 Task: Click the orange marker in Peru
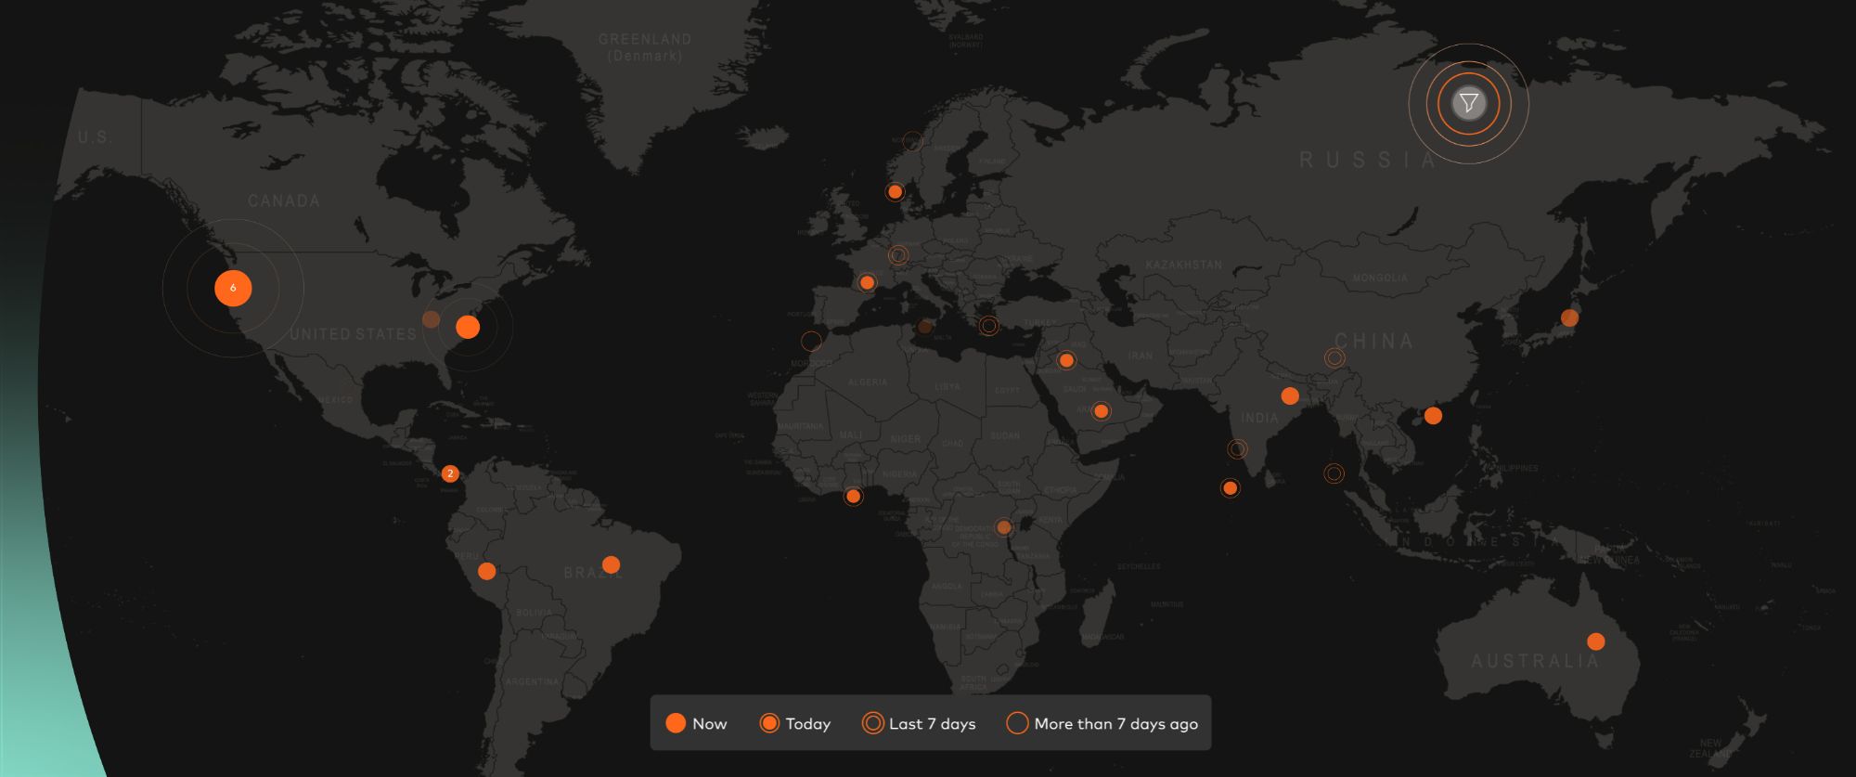pyautogui.click(x=486, y=571)
